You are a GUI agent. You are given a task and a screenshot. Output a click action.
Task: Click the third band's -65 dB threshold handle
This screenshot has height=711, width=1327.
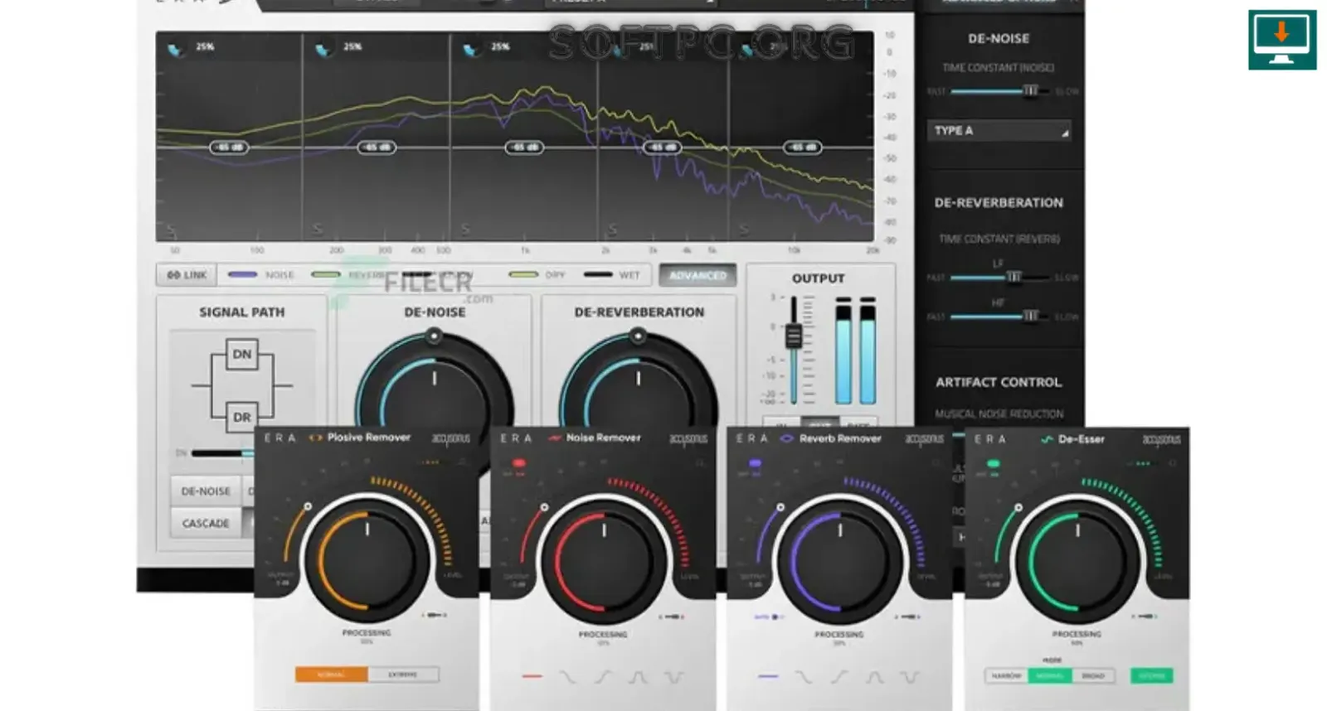tap(524, 148)
